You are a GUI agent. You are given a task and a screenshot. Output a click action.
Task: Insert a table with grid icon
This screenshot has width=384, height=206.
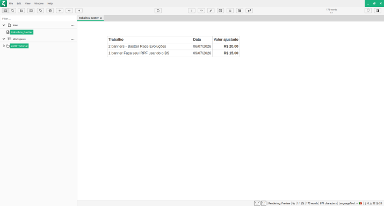tap(240, 11)
